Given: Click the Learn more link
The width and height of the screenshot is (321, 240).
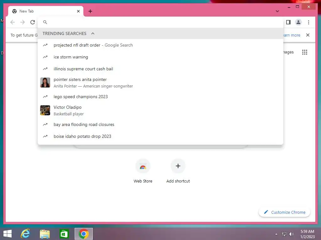Looking at the screenshot, I should pyautogui.click(x=292, y=35).
